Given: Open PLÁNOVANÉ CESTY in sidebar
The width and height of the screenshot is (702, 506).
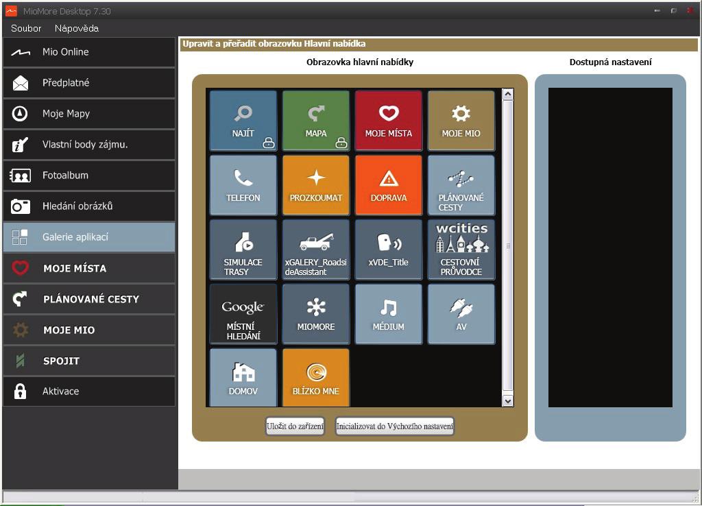Looking at the screenshot, I should pyautogui.click(x=89, y=299).
